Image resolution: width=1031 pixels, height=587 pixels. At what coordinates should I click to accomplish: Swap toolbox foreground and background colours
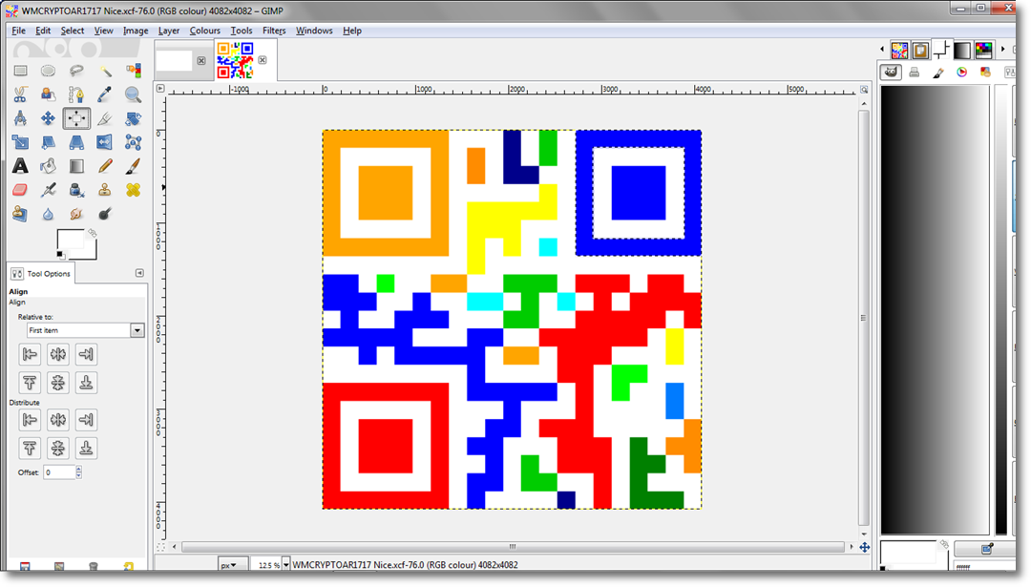(93, 233)
